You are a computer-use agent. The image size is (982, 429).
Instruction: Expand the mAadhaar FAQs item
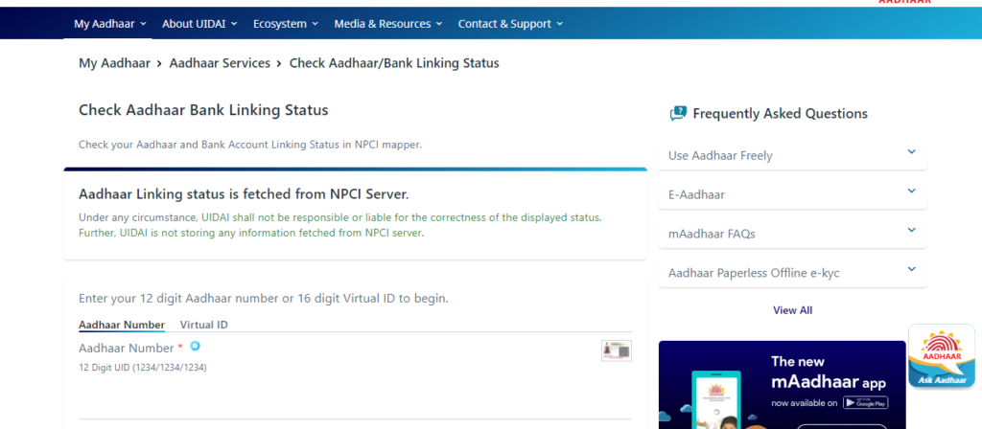(x=793, y=234)
